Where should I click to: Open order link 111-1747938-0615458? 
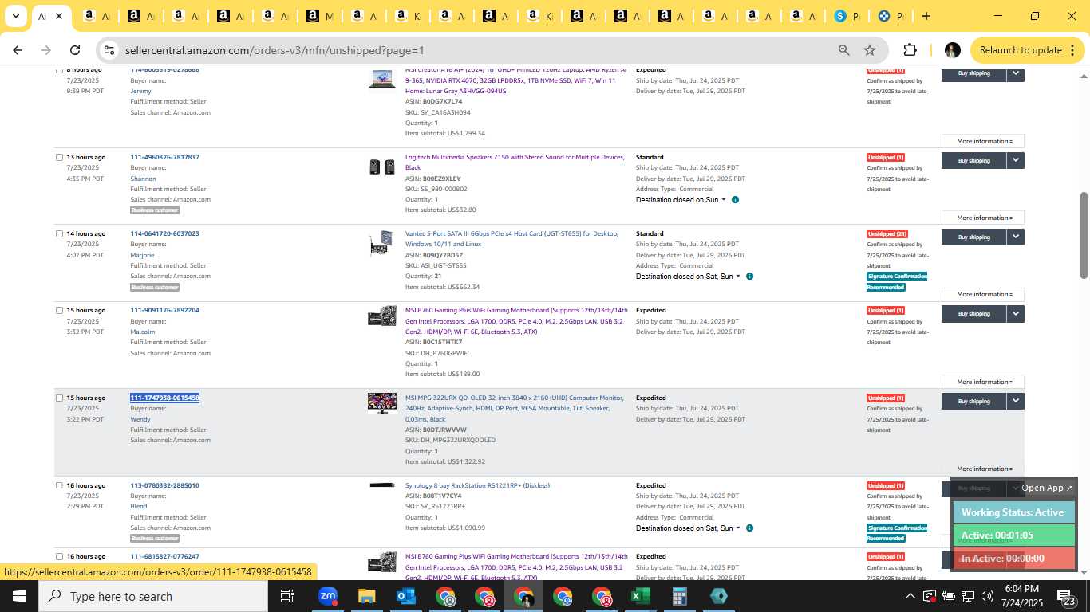pyautogui.click(x=164, y=398)
